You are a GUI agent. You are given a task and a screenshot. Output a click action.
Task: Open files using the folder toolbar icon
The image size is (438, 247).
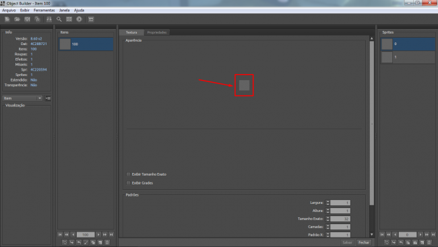(x=17, y=20)
